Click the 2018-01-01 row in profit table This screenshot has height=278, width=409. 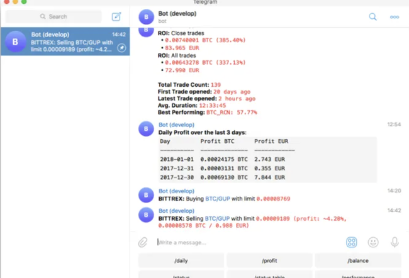point(223,159)
